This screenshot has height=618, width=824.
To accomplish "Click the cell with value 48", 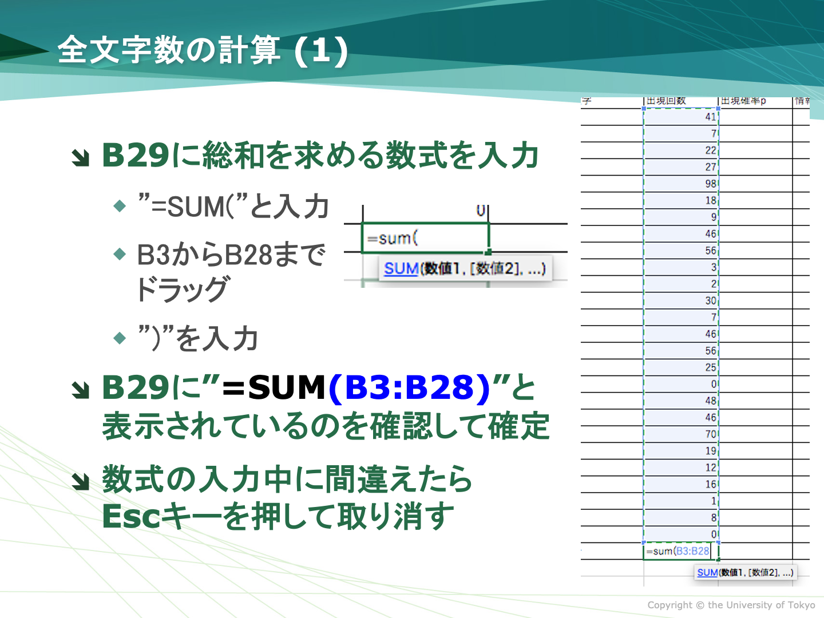I will 681,401.
